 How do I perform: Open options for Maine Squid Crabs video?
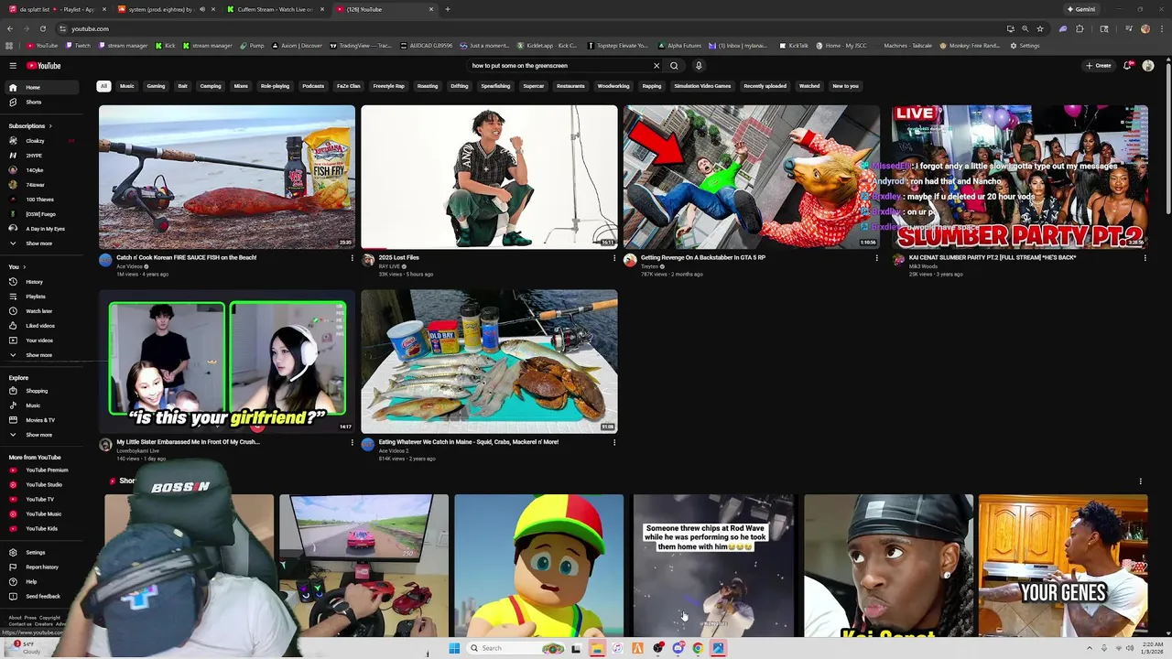(x=613, y=442)
